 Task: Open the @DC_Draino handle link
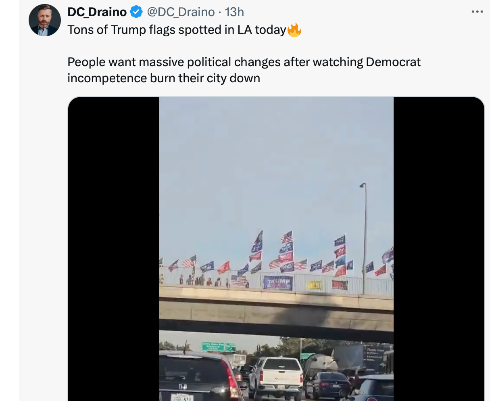tap(181, 12)
